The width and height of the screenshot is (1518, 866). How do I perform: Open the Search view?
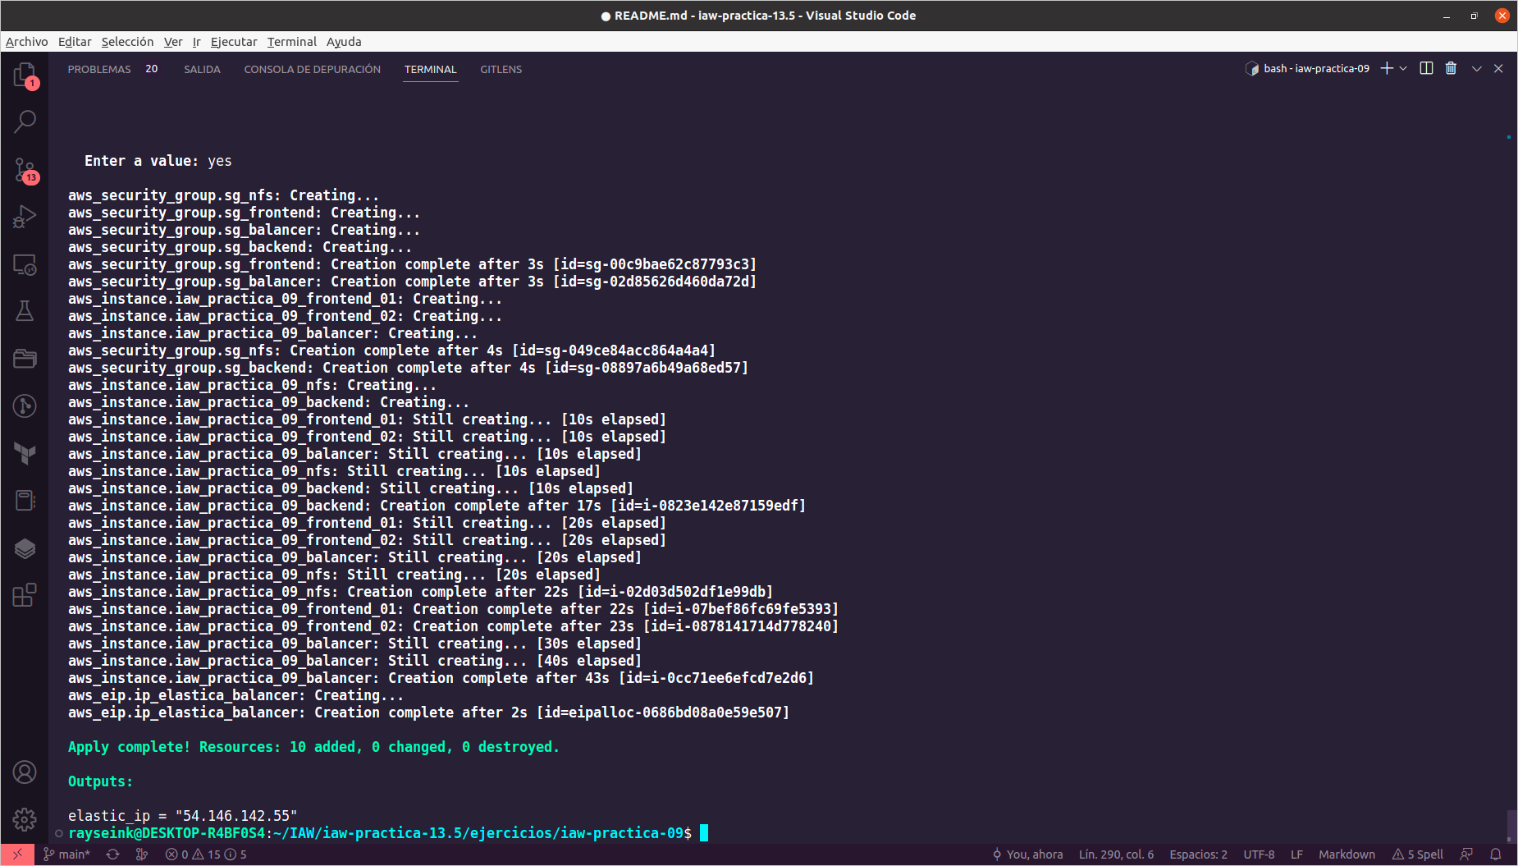tap(25, 121)
